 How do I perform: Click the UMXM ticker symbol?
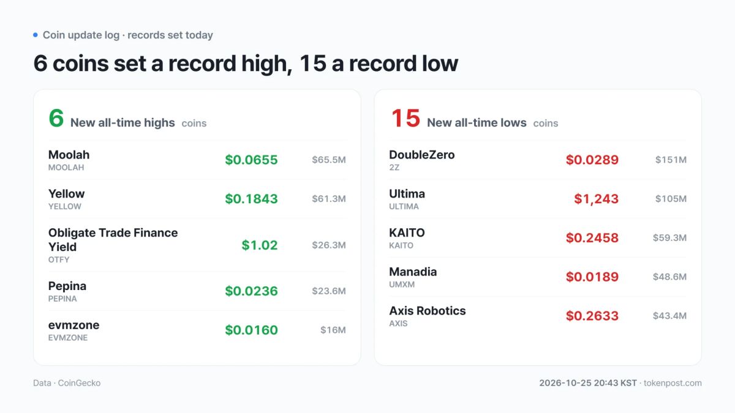coord(401,285)
